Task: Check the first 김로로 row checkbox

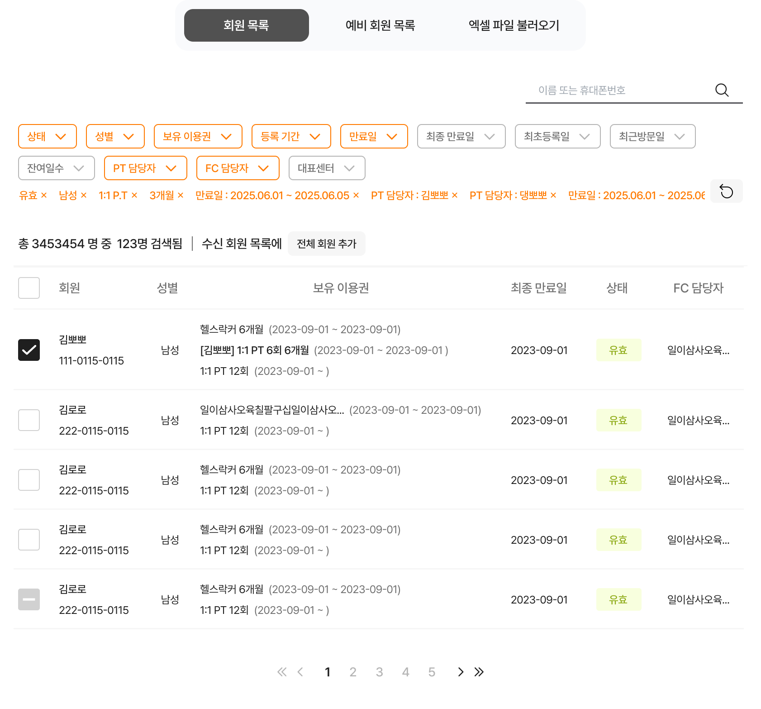Action: pos(29,420)
